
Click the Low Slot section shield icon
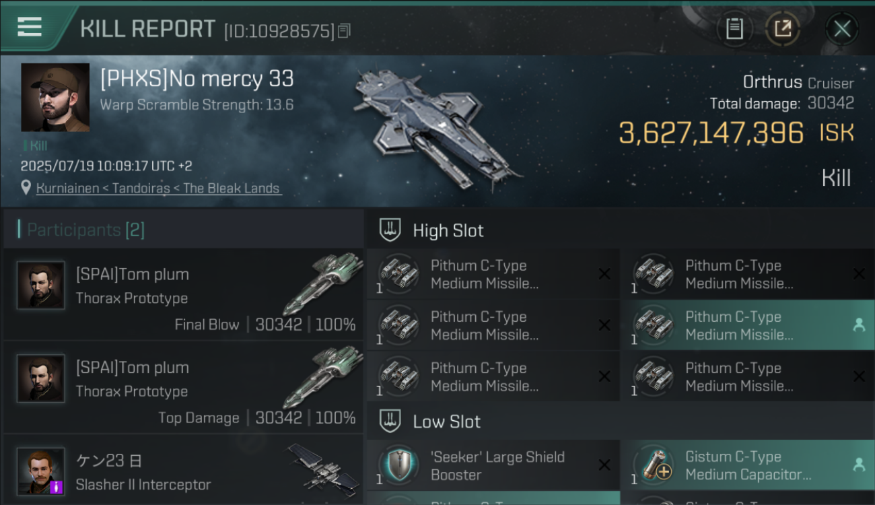click(x=390, y=422)
